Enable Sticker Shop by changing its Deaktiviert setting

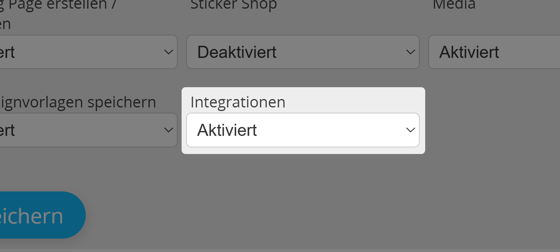(x=303, y=52)
